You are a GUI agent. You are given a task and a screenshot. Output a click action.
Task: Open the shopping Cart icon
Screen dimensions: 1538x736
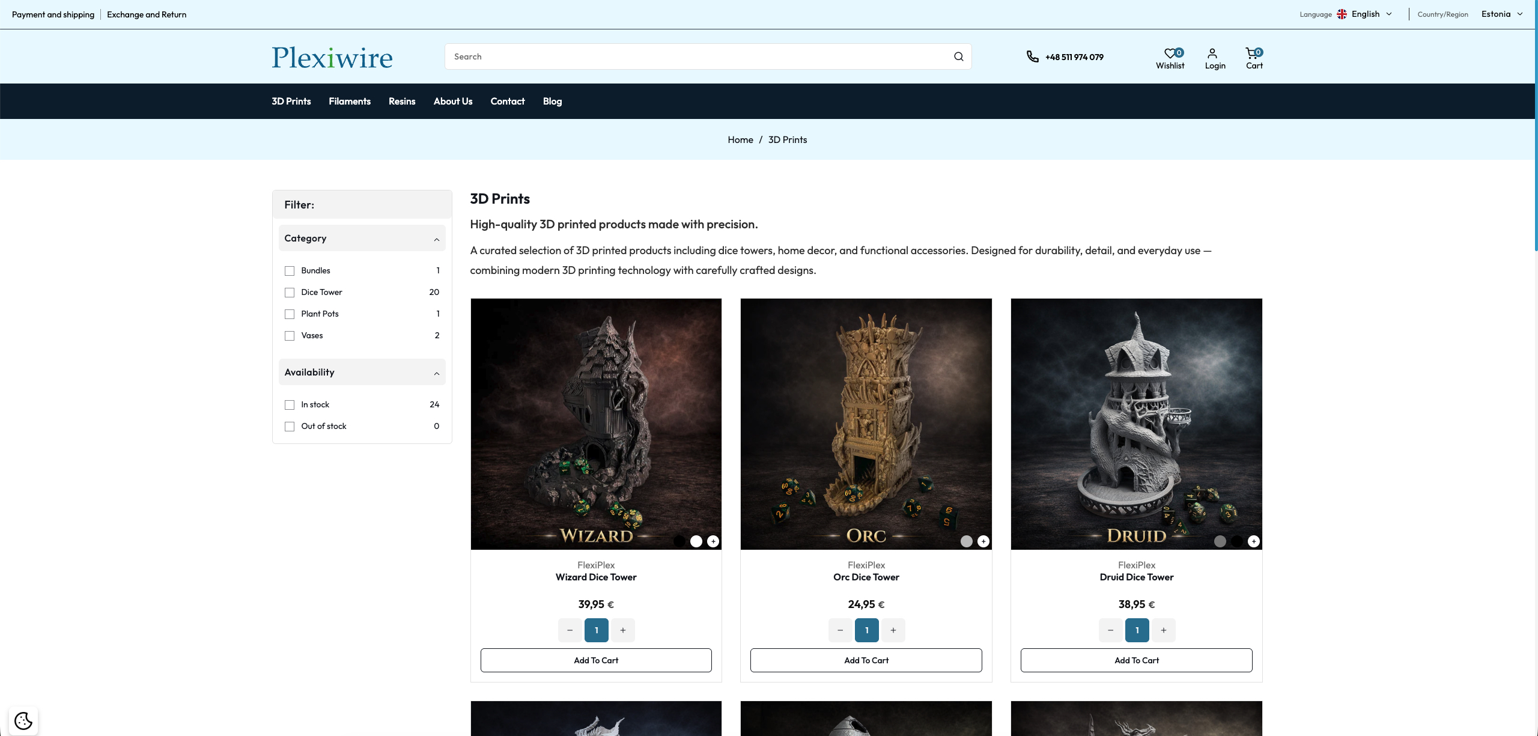click(1251, 53)
